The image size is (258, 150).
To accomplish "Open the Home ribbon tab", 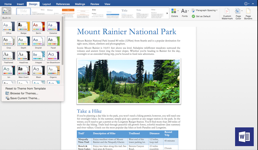I will point(8,4).
